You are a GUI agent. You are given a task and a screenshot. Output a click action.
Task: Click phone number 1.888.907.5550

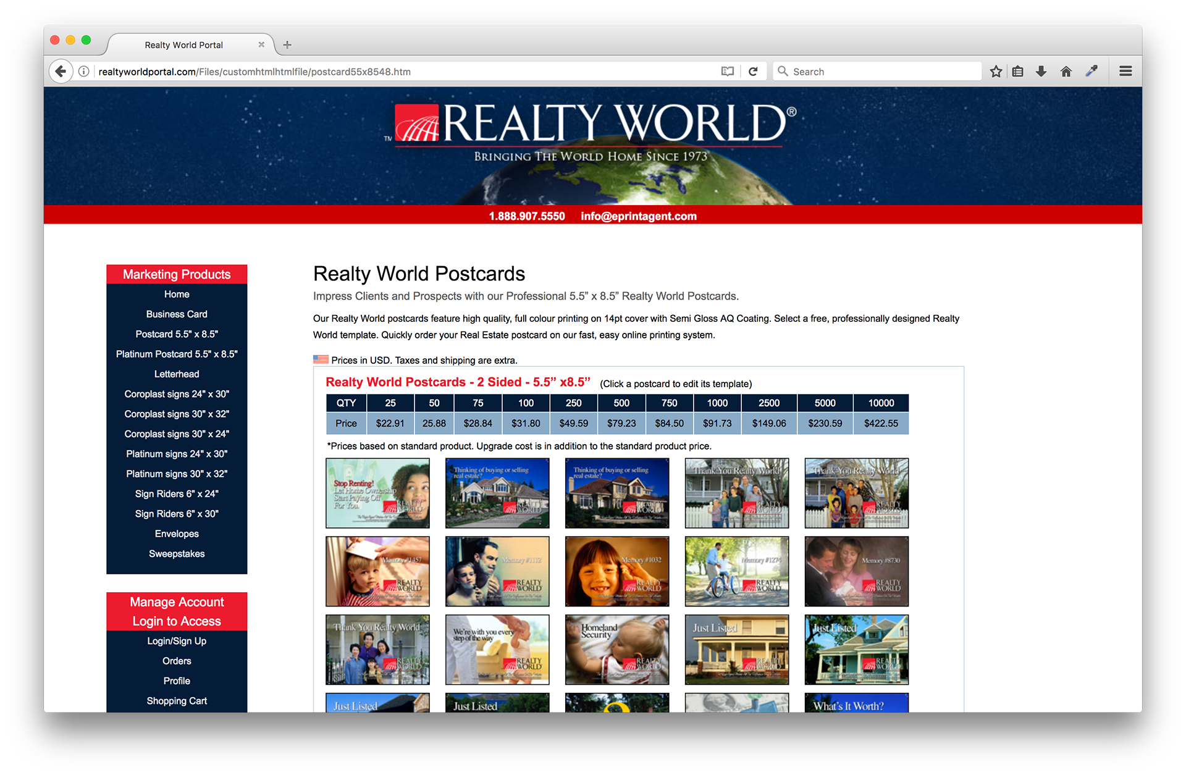tap(527, 216)
